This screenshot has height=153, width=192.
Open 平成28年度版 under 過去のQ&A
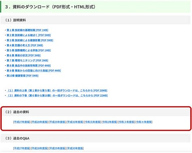(x=40, y=148)
